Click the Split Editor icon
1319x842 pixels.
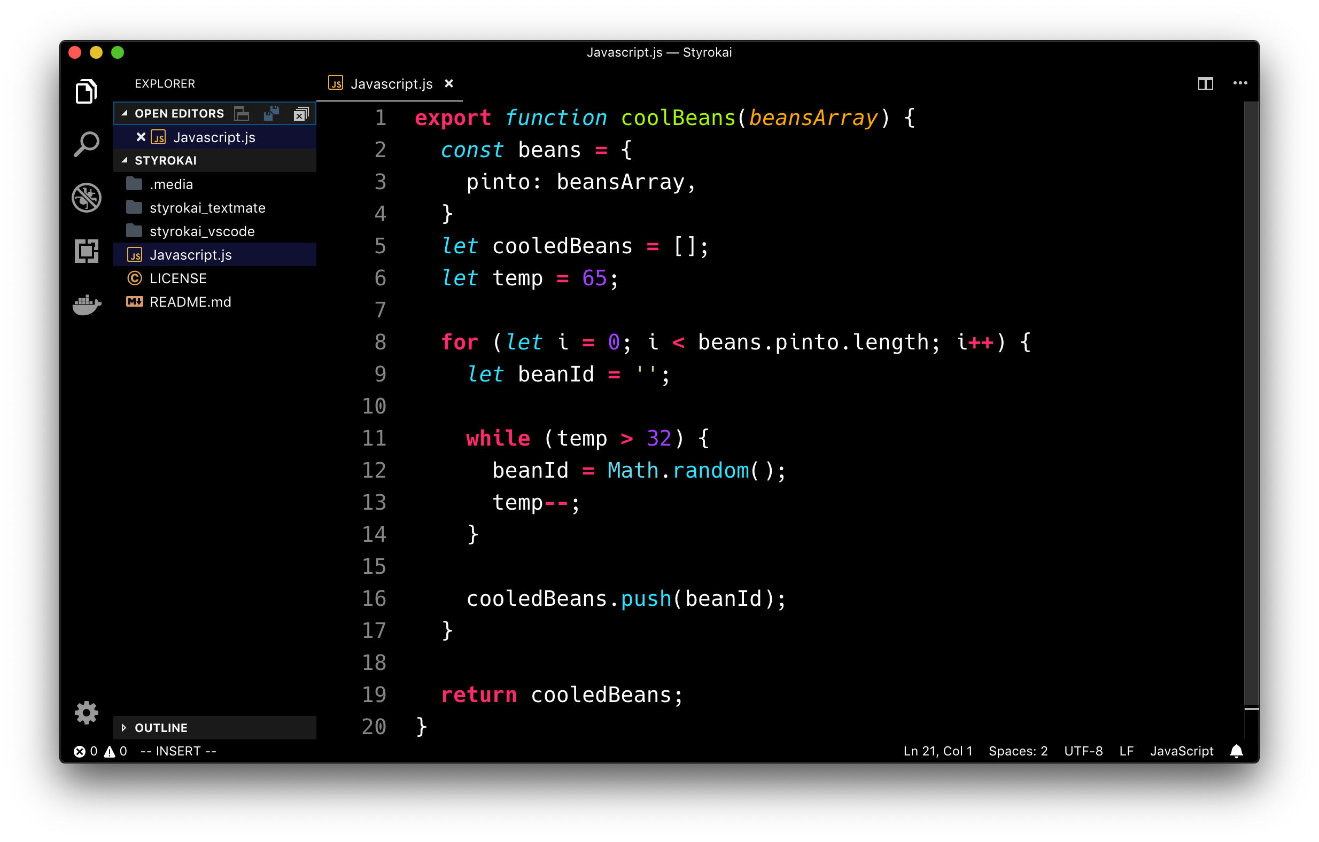(x=1205, y=83)
